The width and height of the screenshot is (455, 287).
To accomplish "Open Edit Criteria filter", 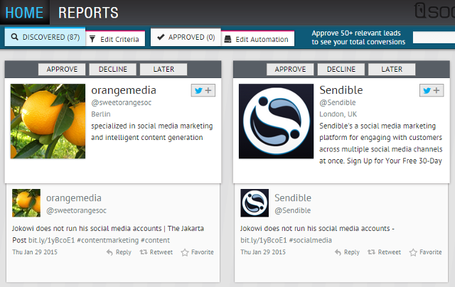I will 116,39.
